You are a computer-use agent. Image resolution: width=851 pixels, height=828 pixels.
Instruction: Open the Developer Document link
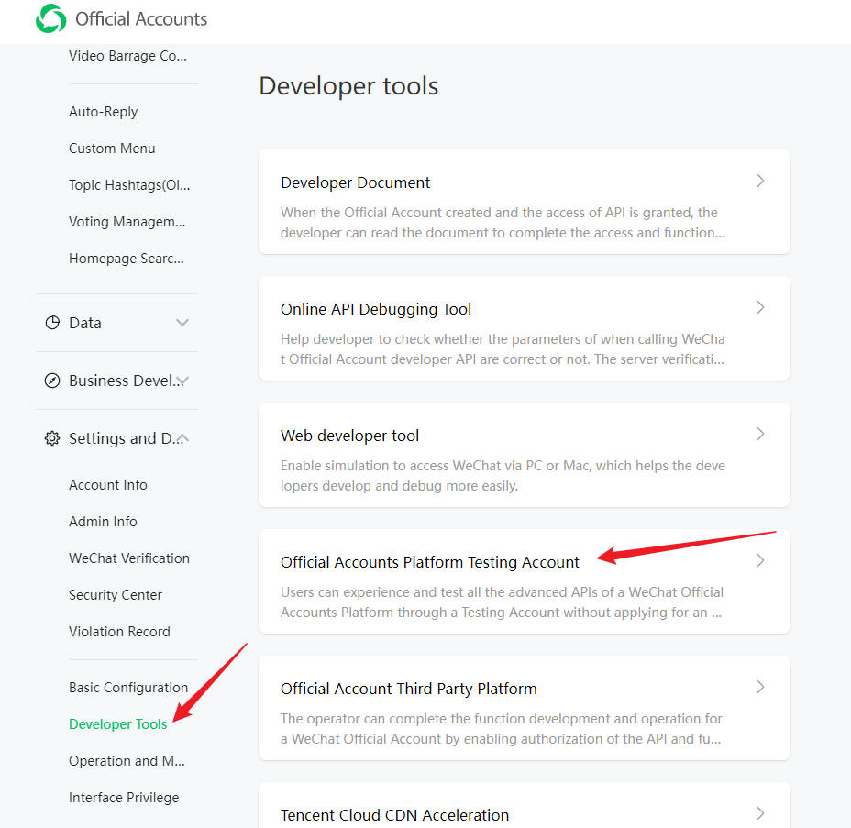pos(355,182)
